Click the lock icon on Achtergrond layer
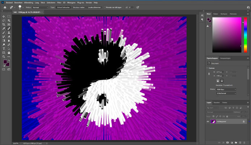This screenshot has width=251, height=145. coord(244,121)
